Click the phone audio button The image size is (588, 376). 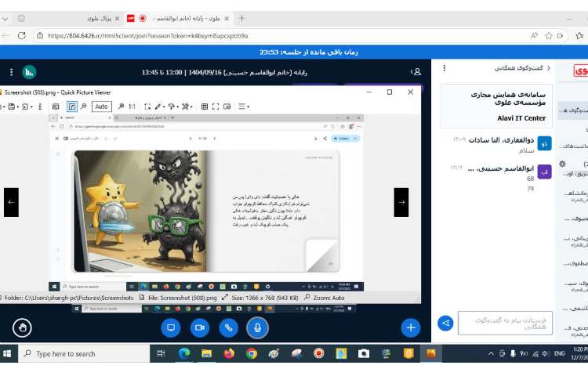click(x=228, y=327)
